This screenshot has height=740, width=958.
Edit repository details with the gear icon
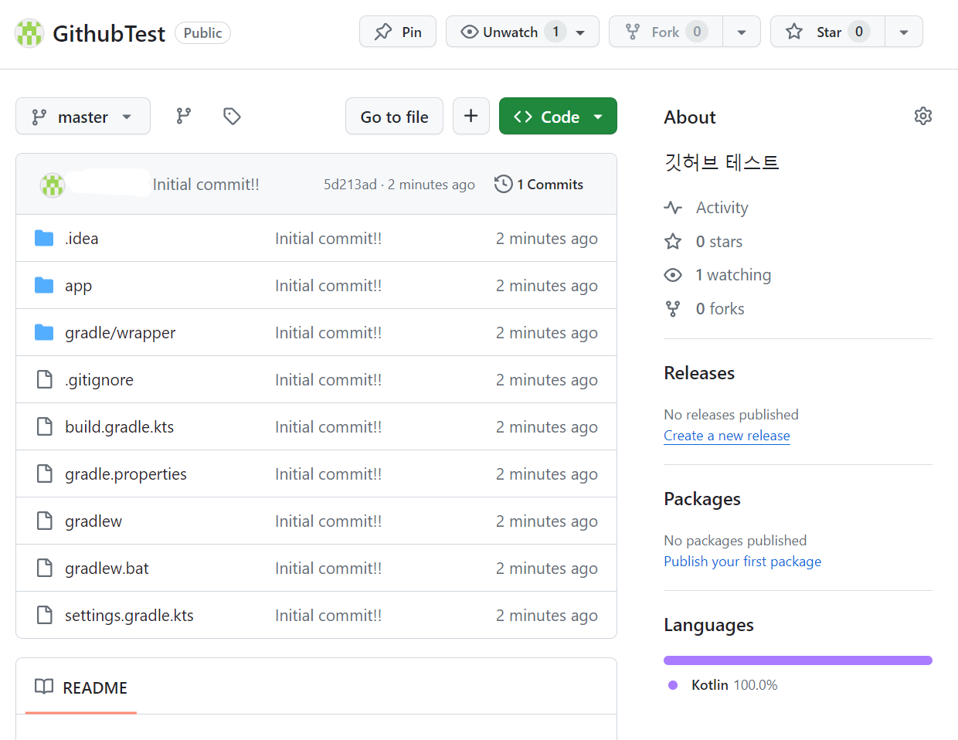point(923,116)
